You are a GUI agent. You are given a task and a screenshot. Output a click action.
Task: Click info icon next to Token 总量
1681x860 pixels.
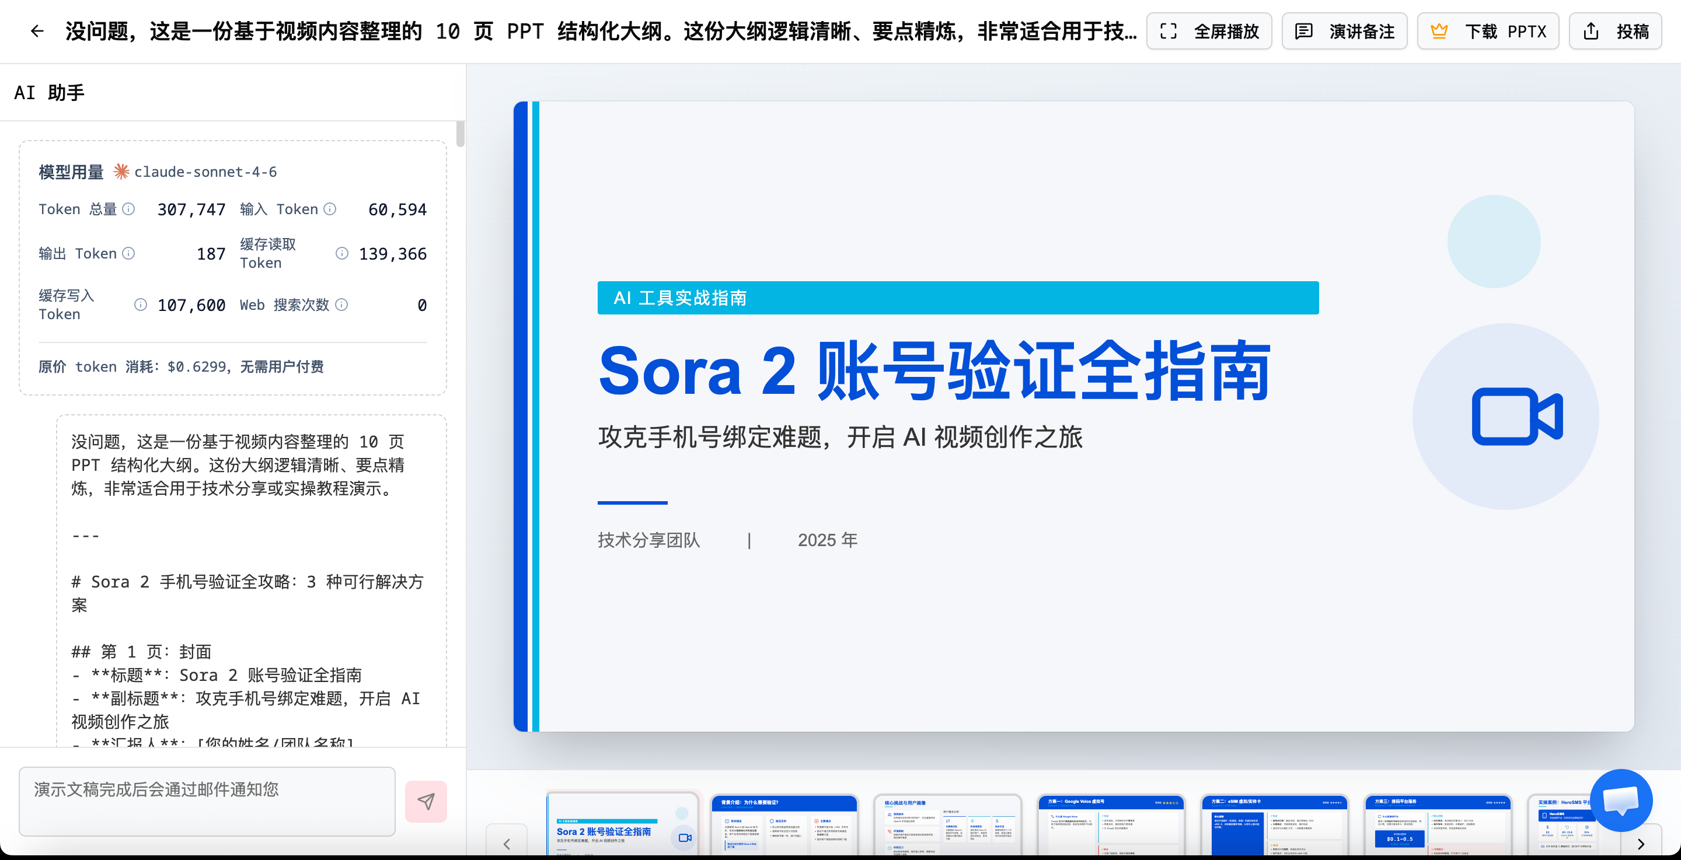click(x=128, y=209)
